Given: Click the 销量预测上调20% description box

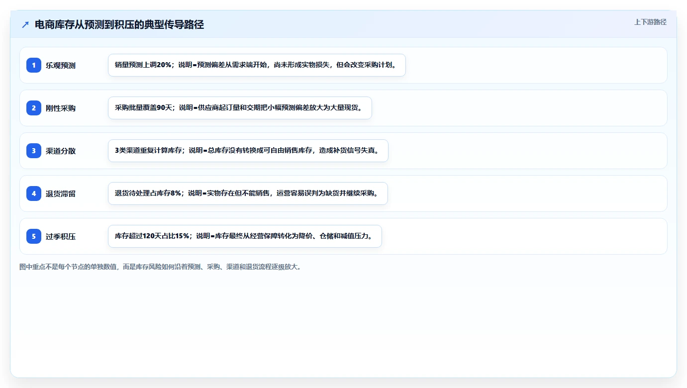Looking at the screenshot, I should 257,65.
